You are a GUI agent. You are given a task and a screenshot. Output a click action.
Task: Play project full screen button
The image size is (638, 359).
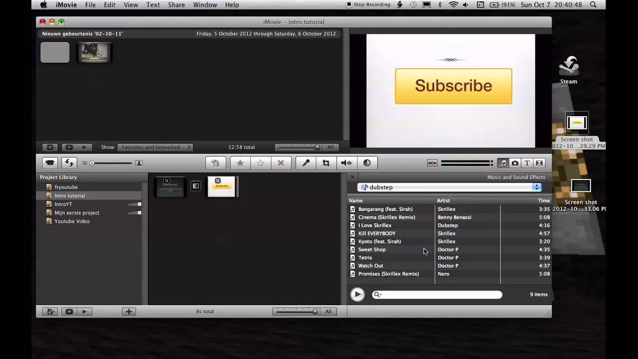(69, 312)
